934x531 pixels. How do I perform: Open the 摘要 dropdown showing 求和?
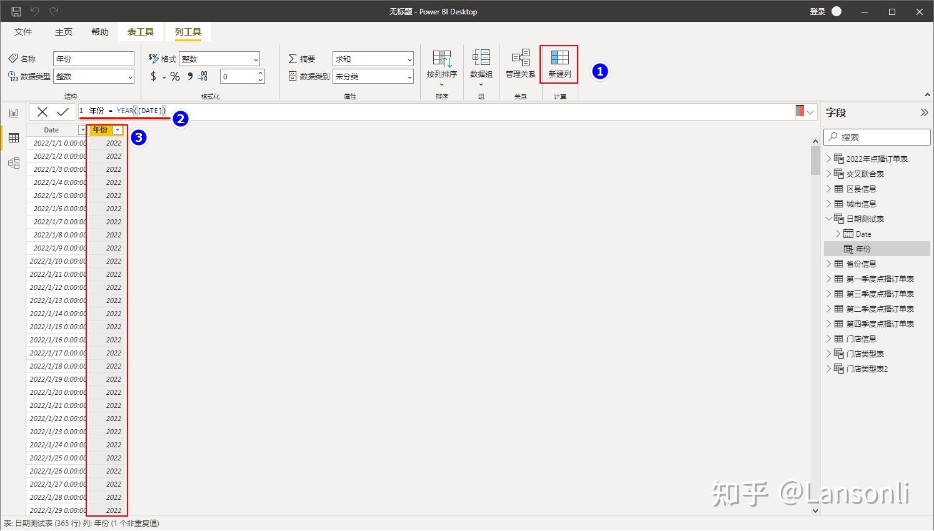372,59
